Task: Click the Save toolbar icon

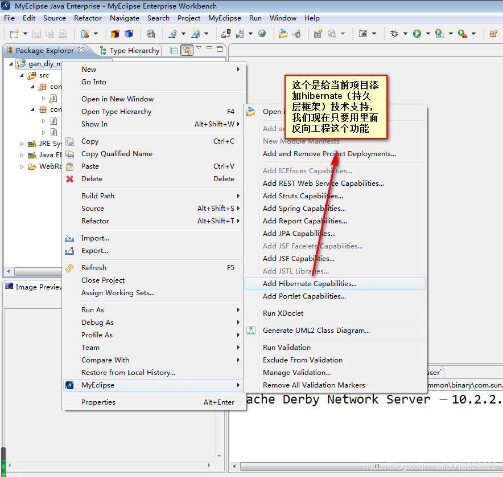Action: (36, 34)
